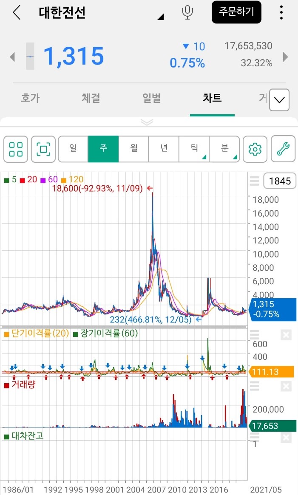This screenshot has height=495, width=298.
Task: Tap the 32.32% ratio value
Action: [256, 63]
